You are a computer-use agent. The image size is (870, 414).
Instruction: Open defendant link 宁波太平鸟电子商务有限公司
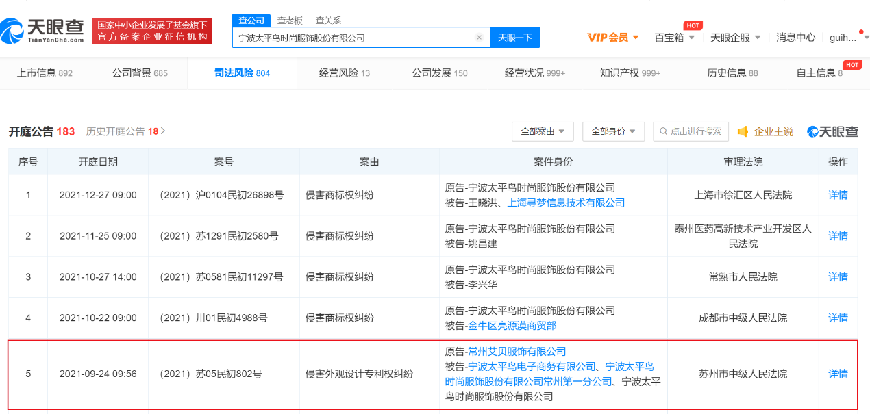[x=532, y=367]
